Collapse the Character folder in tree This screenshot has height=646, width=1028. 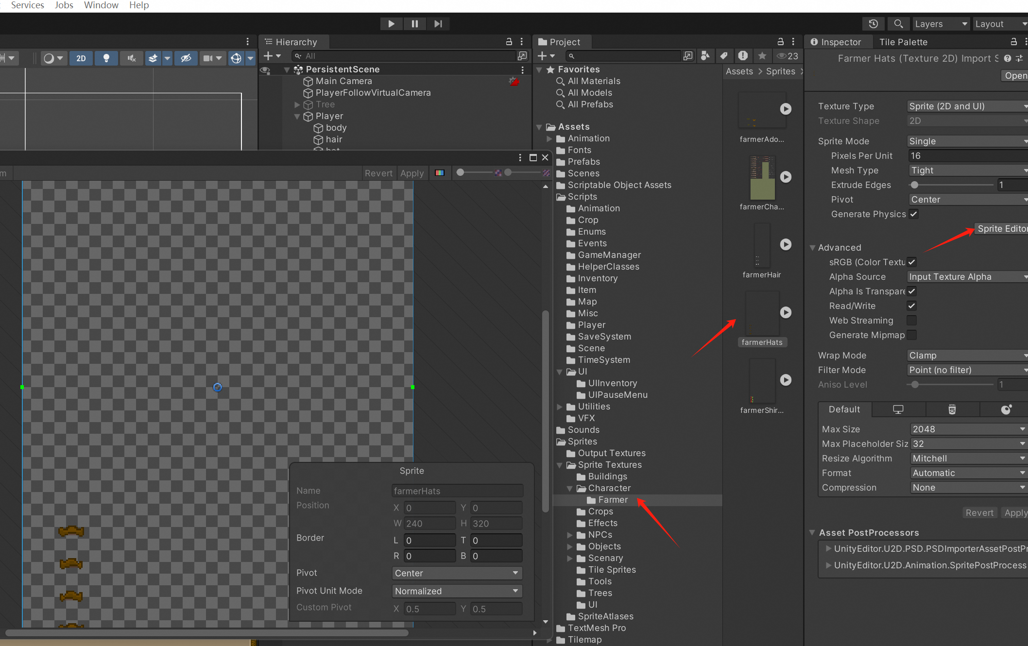coord(569,488)
